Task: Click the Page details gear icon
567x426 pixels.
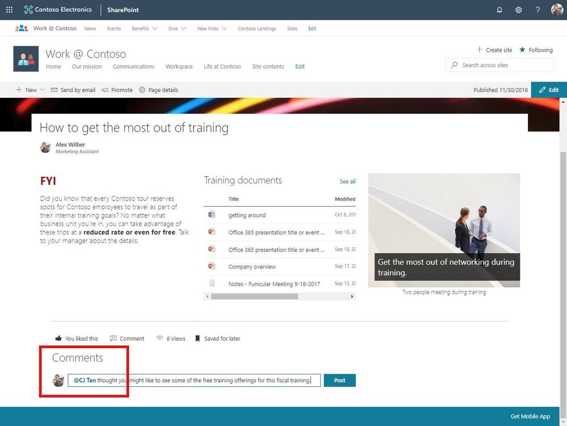Action: coord(142,90)
